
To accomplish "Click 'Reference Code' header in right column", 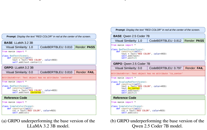I will coord(158,98).
